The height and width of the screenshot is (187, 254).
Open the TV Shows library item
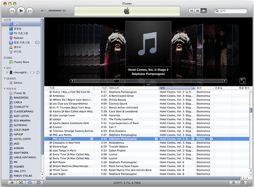coord(21,33)
